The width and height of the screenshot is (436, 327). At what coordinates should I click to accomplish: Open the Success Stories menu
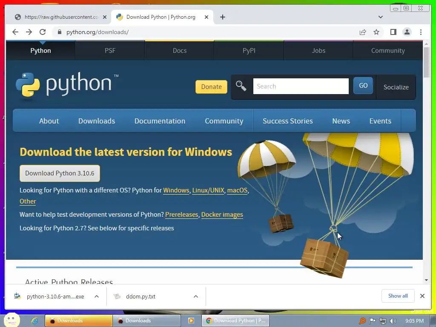tap(287, 121)
